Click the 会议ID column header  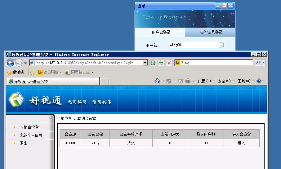(70, 134)
